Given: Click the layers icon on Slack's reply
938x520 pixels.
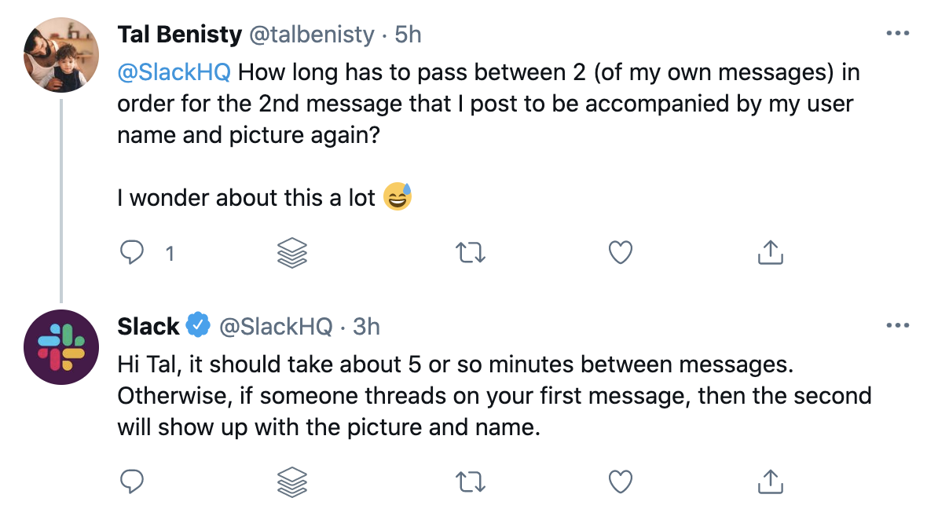Looking at the screenshot, I should pos(292,482).
